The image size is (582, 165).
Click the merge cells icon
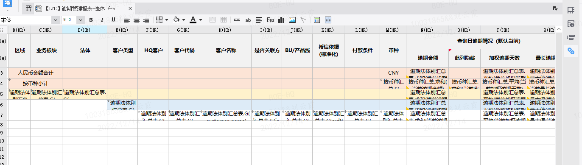[x=213, y=20]
